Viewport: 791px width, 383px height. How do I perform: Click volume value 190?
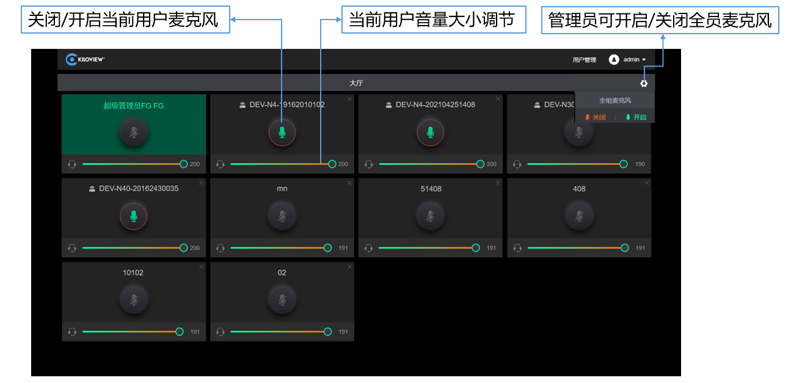point(640,164)
